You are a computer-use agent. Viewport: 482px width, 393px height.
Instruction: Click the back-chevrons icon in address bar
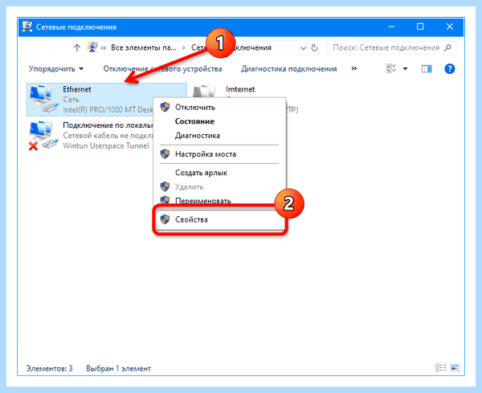click(104, 48)
